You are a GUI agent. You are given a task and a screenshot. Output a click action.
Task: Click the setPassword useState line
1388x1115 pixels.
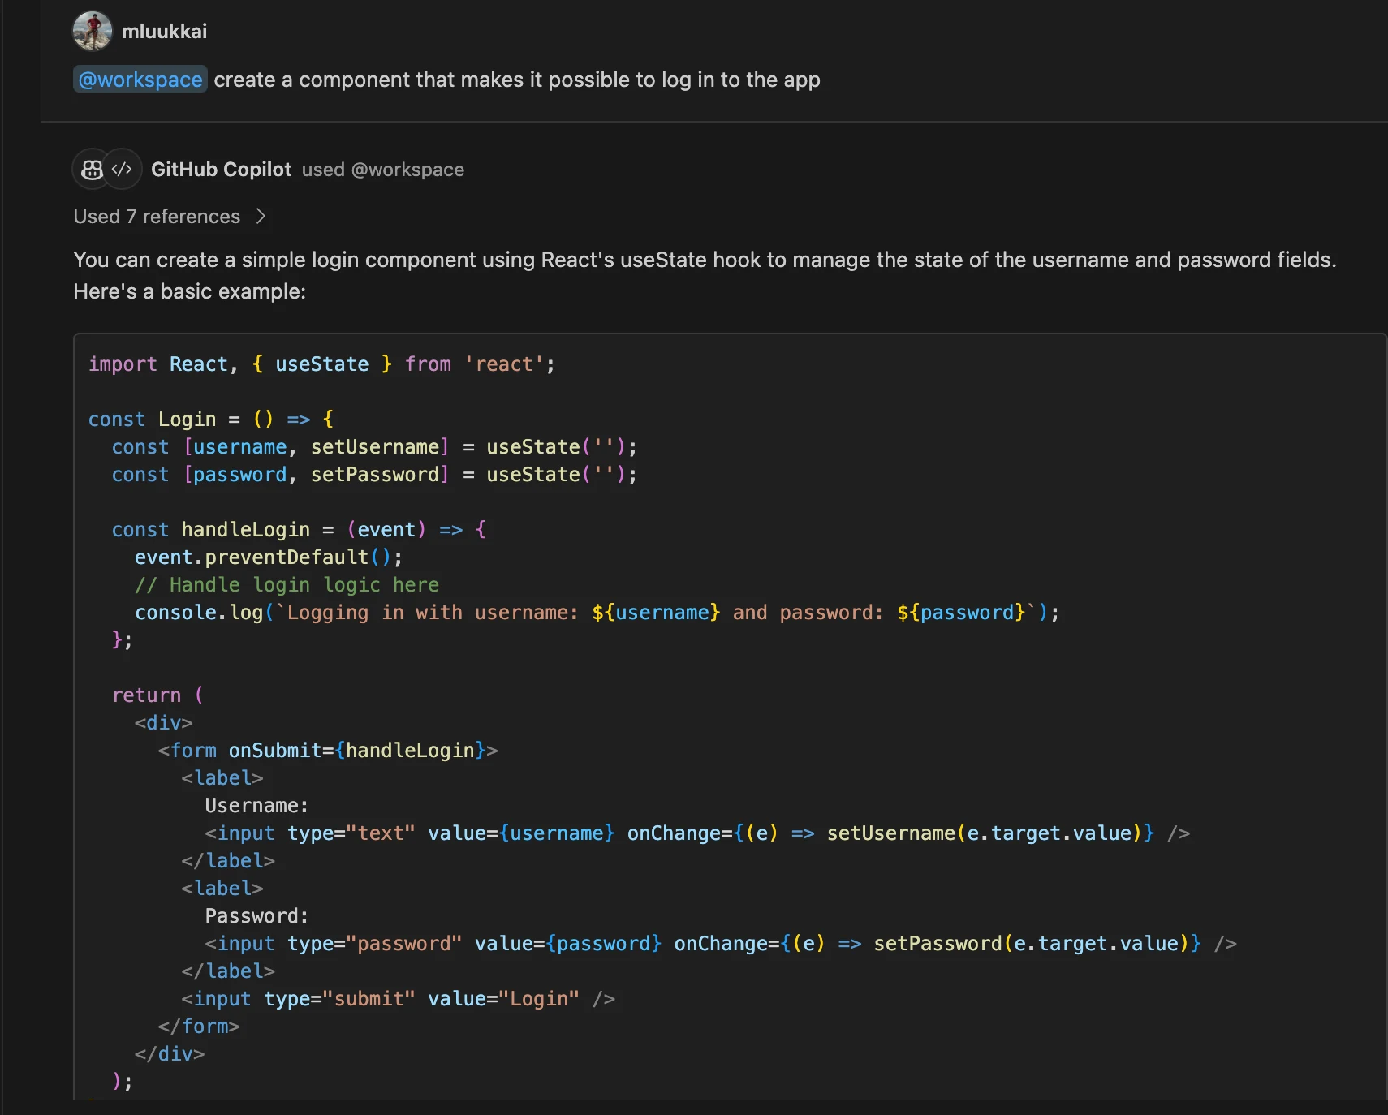click(x=374, y=475)
